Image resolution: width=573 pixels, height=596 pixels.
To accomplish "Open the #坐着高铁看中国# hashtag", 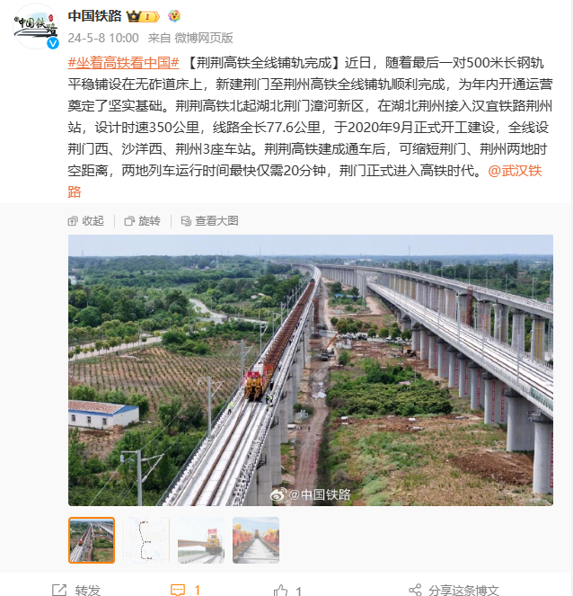I will [x=123, y=63].
